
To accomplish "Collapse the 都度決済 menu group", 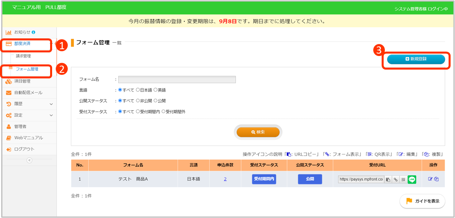I will click(26, 44).
